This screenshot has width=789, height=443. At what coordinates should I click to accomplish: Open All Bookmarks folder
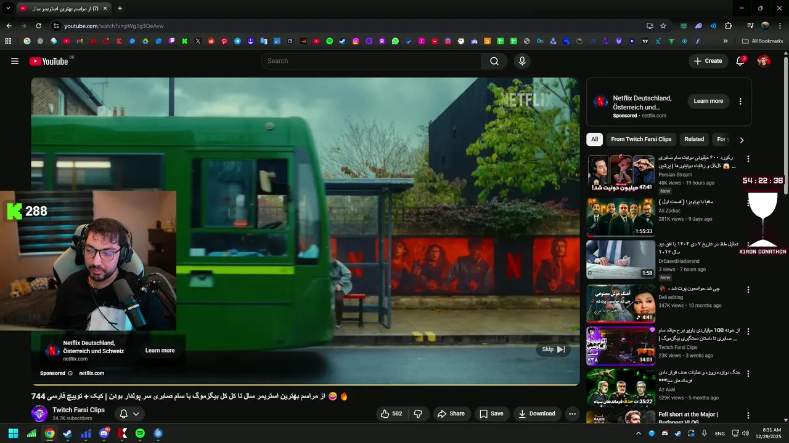pos(762,41)
